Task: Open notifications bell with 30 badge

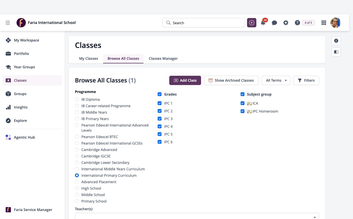Action: coord(263,23)
